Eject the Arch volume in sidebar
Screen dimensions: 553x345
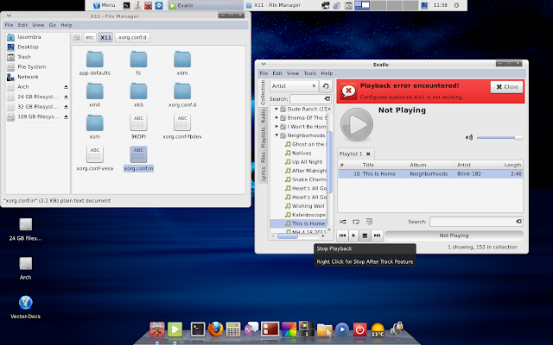click(x=66, y=86)
